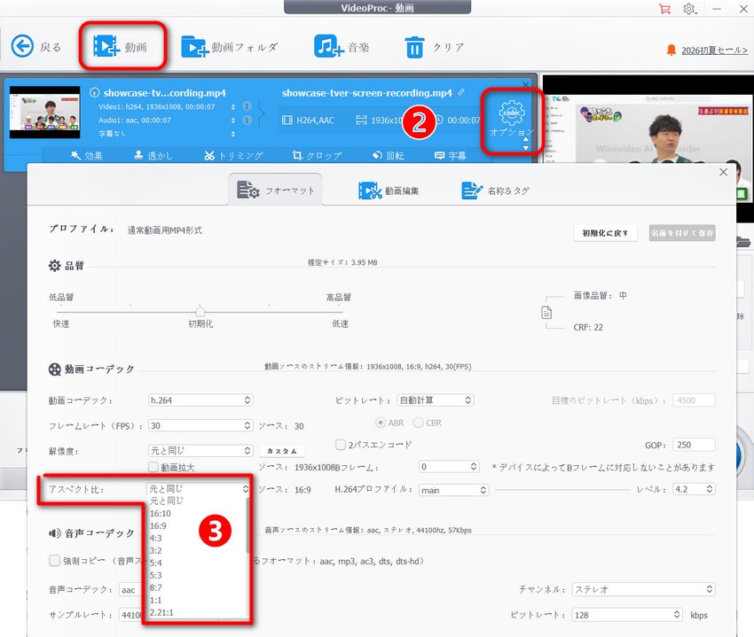Enable the 動画拡大 checkbox
This screenshot has height=637, width=754.
click(153, 467)
